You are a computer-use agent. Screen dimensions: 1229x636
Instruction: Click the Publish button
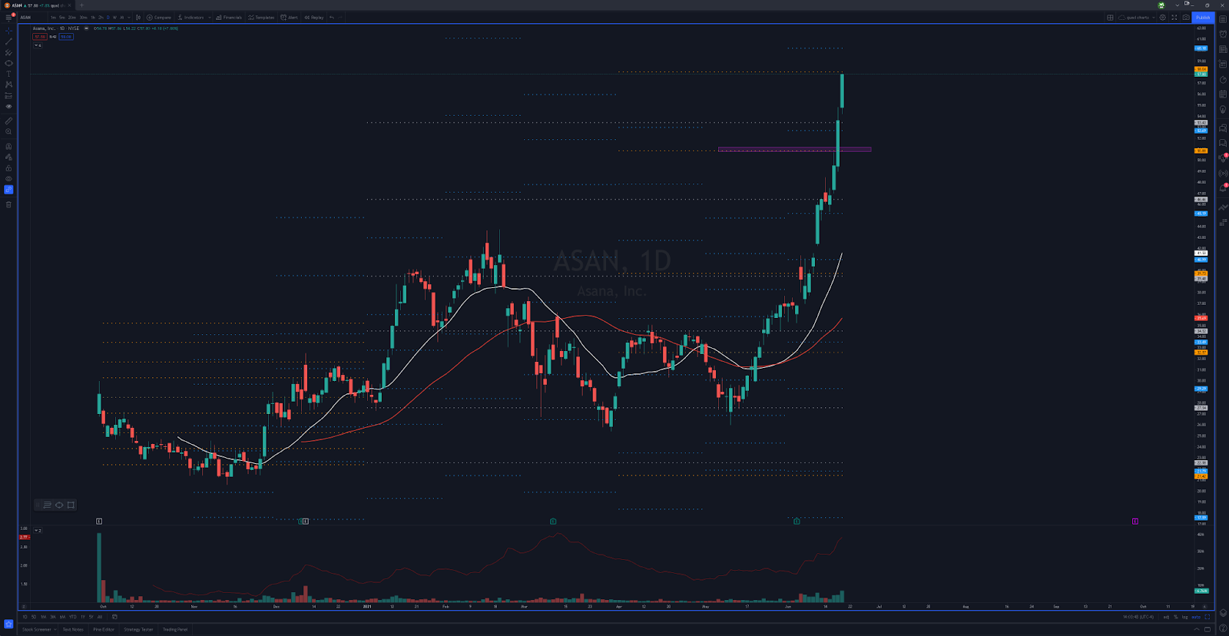pos(1202,17)
